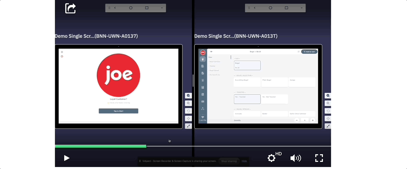
Task: Zoom in on the A0137 device view
Action: (188, 96)
